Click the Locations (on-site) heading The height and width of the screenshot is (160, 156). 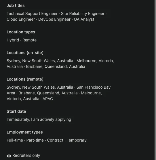click(x=25, y=53)
